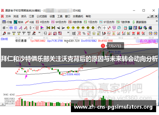Open the 设置 menu
159x115 pixels.
[x=52, y=16]
